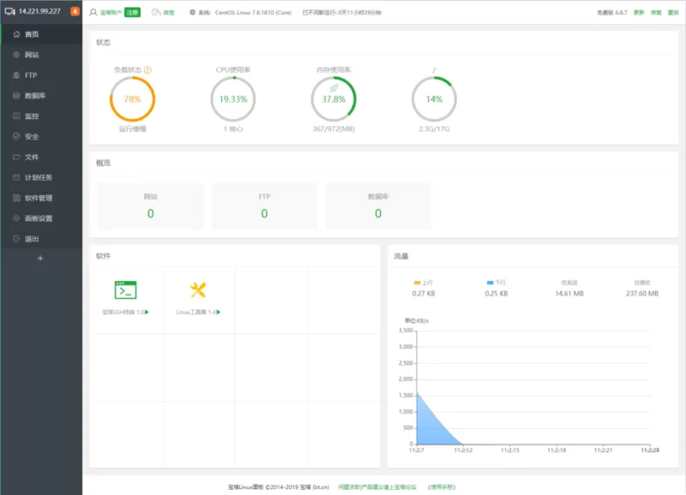This screenshot has width=686, height=495.
Task: Click the CPU使用率 circular gauge
Action: pyautogui.click(x=232, y=99)
